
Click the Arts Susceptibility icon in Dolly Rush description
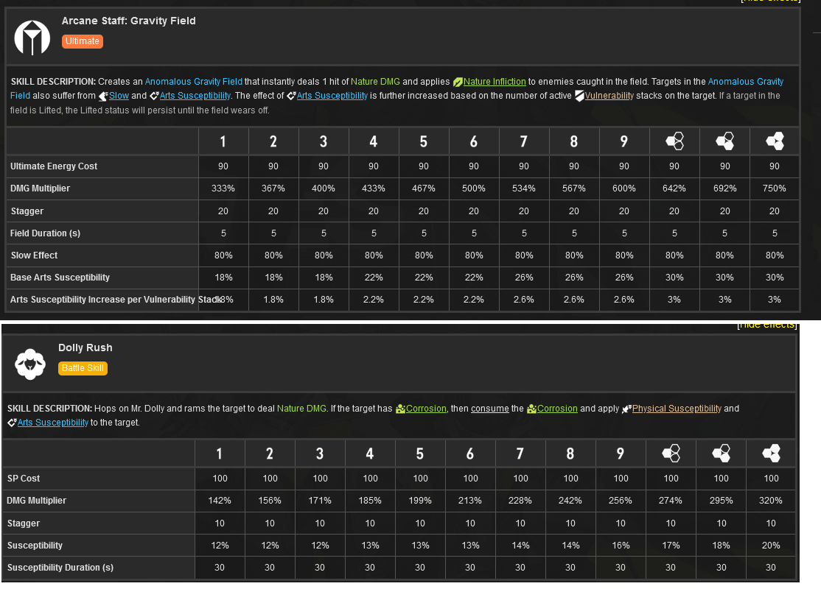(x=12, y=423)
